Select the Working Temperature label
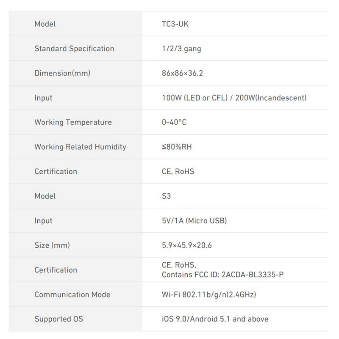 pyautogui.click(x=73, y=122)
